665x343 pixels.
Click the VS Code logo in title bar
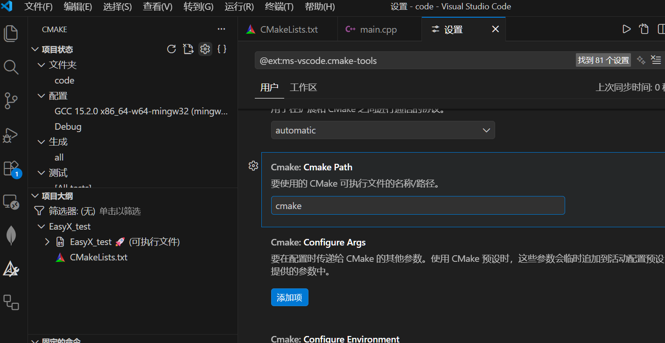[x=7, y=7]
